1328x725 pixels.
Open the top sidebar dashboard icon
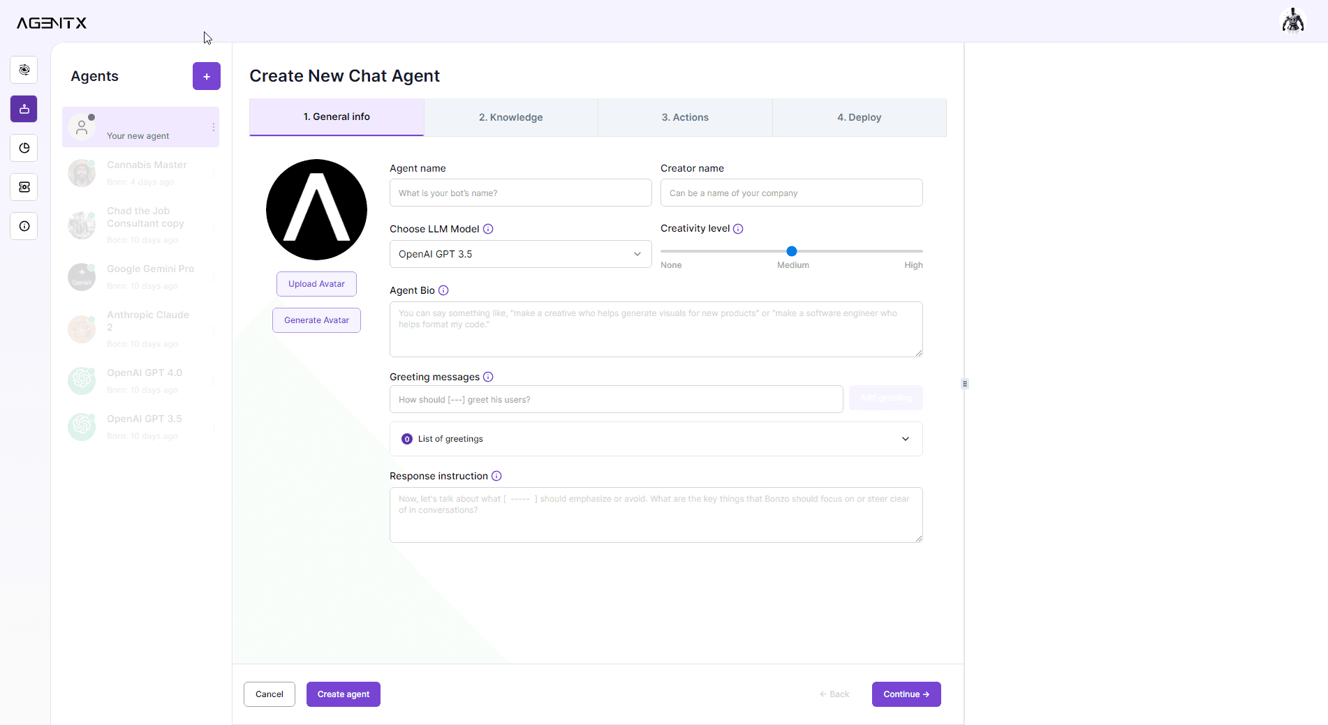click(24, 70)
